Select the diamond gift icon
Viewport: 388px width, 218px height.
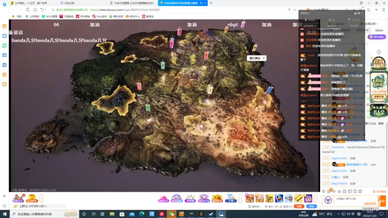point(204,199)
